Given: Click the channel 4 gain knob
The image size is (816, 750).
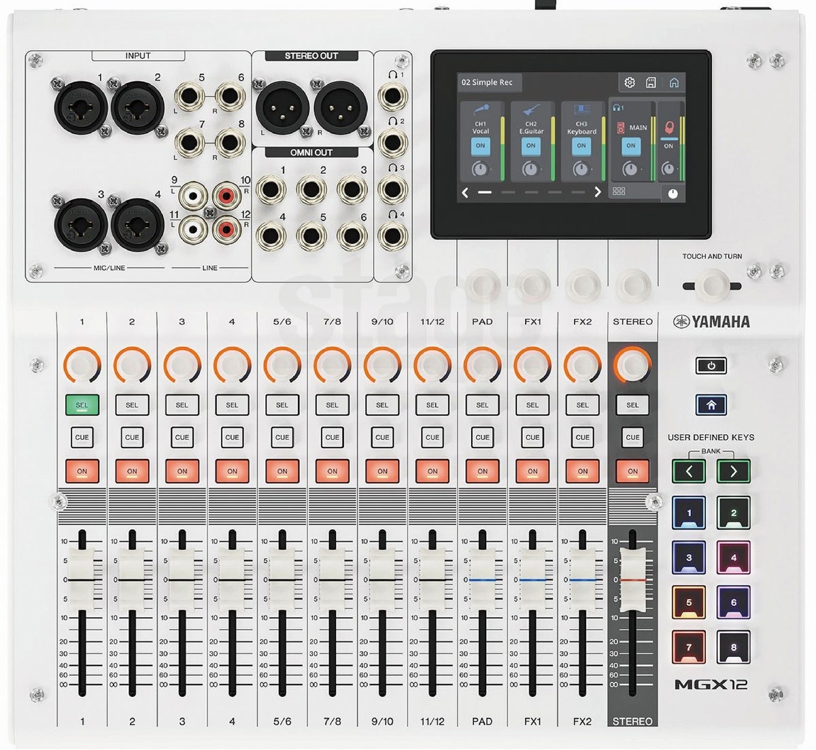Looking at the screenshot, I should (x=232, y=365).
